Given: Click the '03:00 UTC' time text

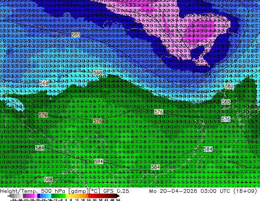Looking at the screenshot, I should point(215,191).
